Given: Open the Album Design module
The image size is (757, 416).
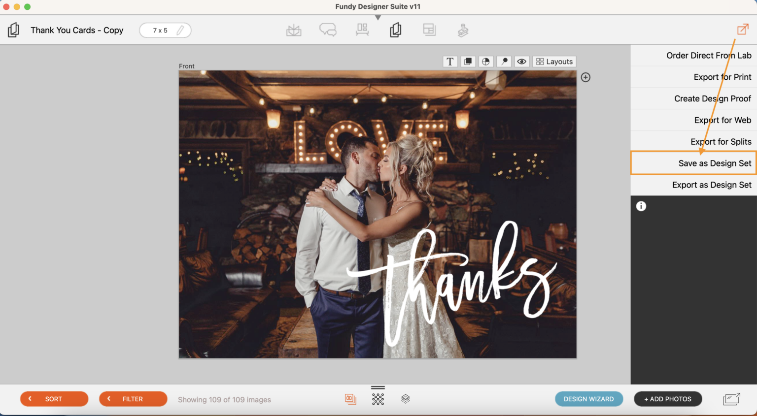Looking at the screenshot, I should pyautogui.click(x=294, y=30).
